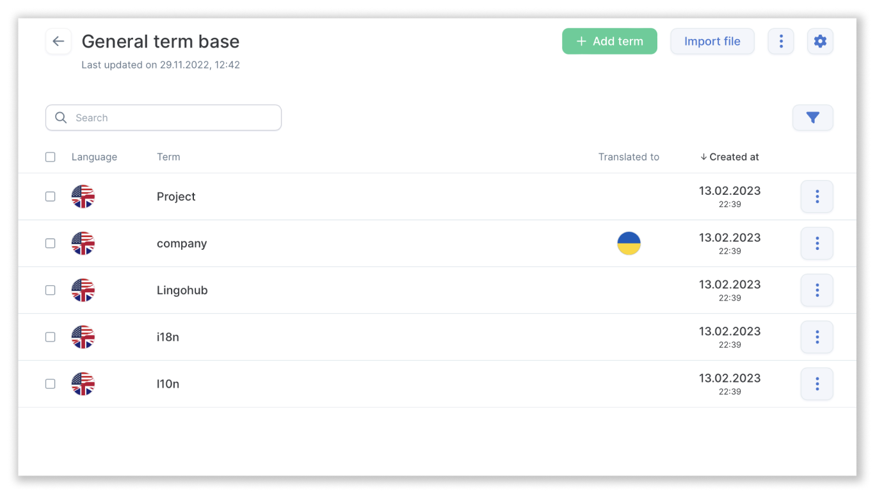Image resolution: width=875 pixels, height=494 pixels.
Task: Open three-dot menu for Lingohub row
Action: pos(817,290)
